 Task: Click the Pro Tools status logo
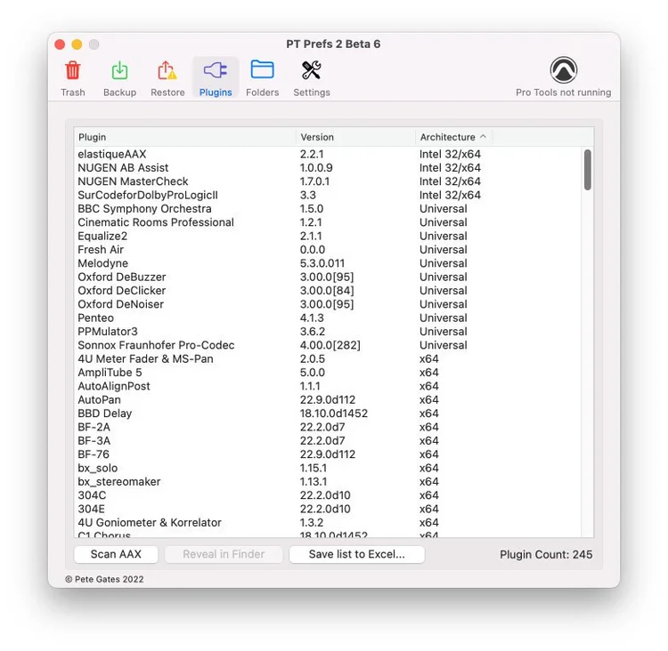pyautogui.click(x=563, y=70)
